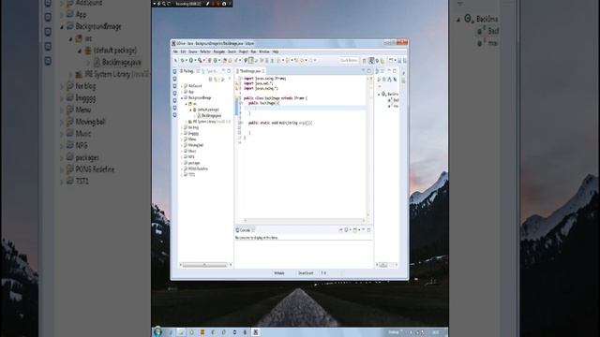
Task: Open the Window menu
Action: click(264, 51)
